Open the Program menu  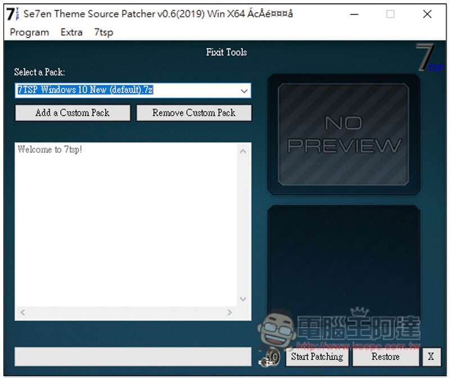tap(29, 33)
